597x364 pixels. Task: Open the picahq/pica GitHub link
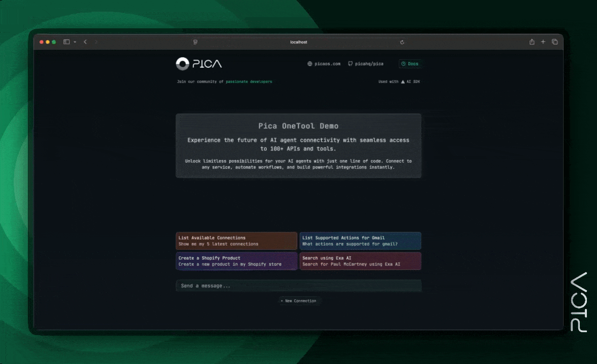click(x=366, y=64)
